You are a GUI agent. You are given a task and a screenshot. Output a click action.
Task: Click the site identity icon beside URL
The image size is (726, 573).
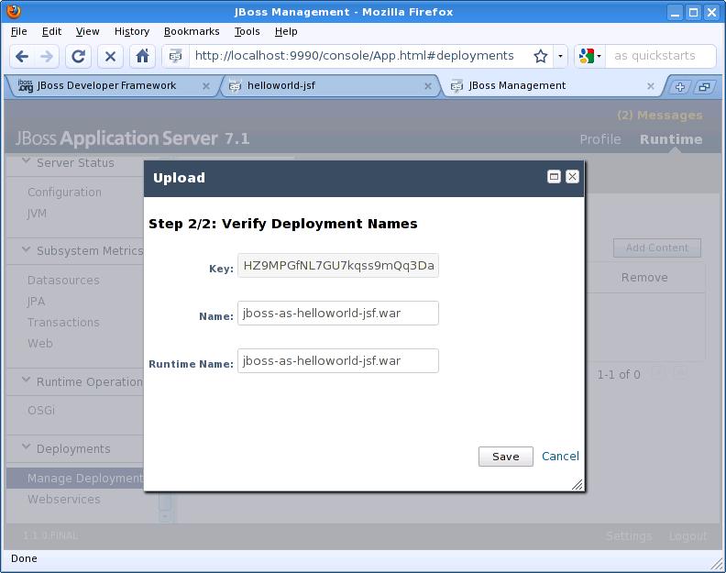pos(175,57)
